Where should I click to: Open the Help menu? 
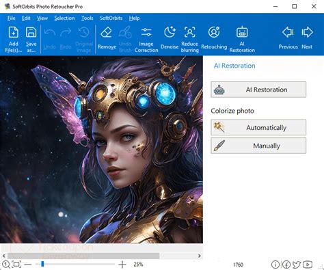click(x=134, y=18)
